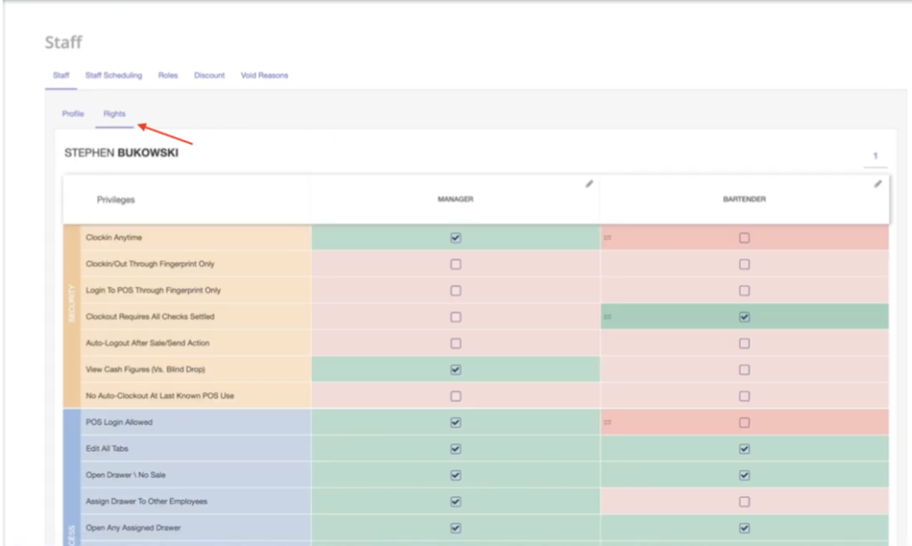Switch to the Staff Scheduling tab
The image size is (912, 546).
pos(113,76)
